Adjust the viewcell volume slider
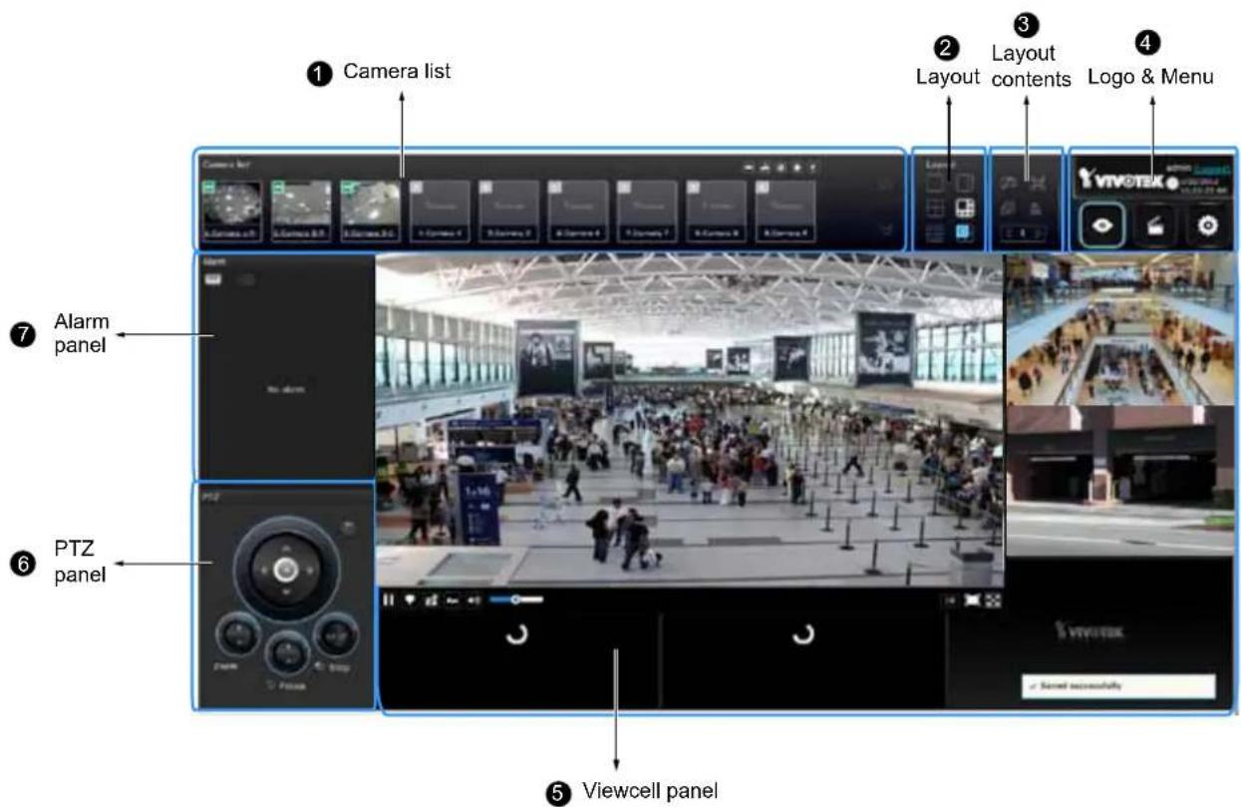The image size is (1241, 807). point(515,601)
